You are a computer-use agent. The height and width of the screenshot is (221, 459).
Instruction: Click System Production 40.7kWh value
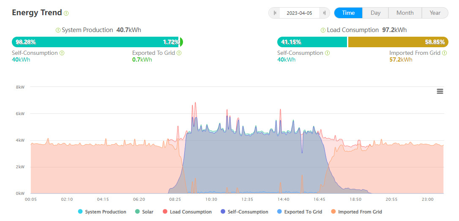(129, 30)
